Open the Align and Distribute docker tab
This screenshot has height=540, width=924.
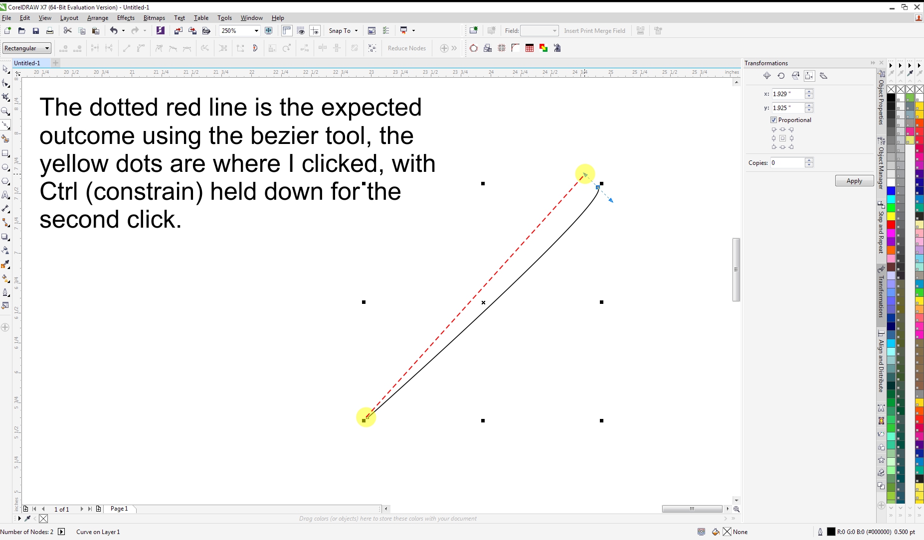[x=881, y=362]
